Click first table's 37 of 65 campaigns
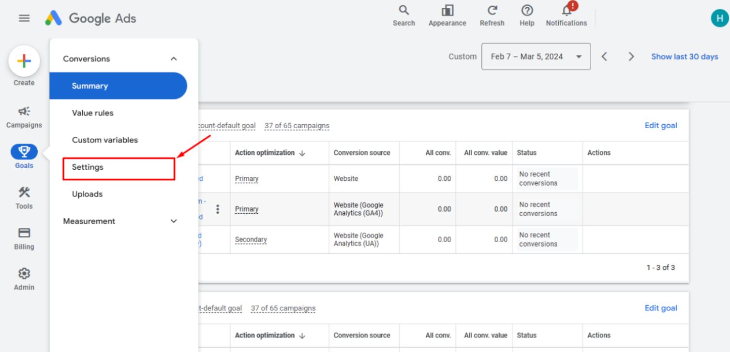730x352 pixels. click(x=297, y=126)
